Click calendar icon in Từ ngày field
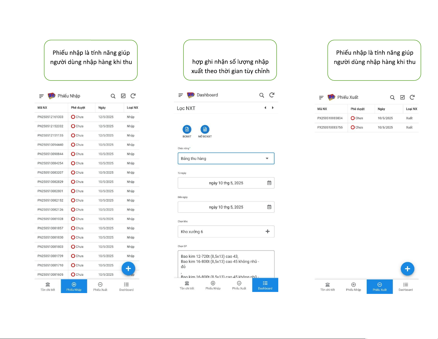The height and width of the screenshot is (339, 438). (x=269, y=183)
